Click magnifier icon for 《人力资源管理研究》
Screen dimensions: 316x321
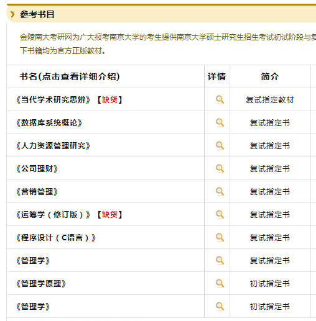pos(220,146)
